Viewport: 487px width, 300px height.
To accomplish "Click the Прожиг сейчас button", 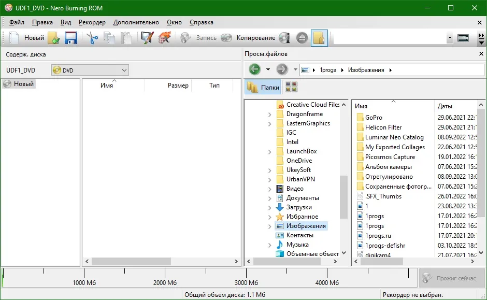I will point(452,278).
